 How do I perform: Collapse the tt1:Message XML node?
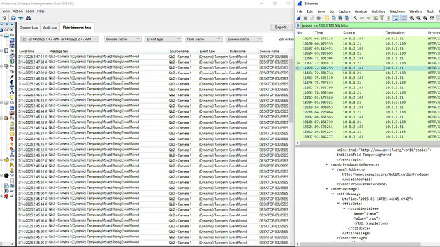[x=332, y=194]
